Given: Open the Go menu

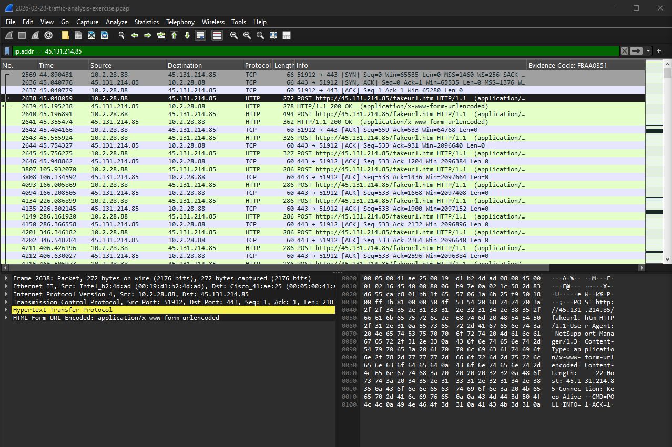Looking at the screenshot, I should (65, 22).
